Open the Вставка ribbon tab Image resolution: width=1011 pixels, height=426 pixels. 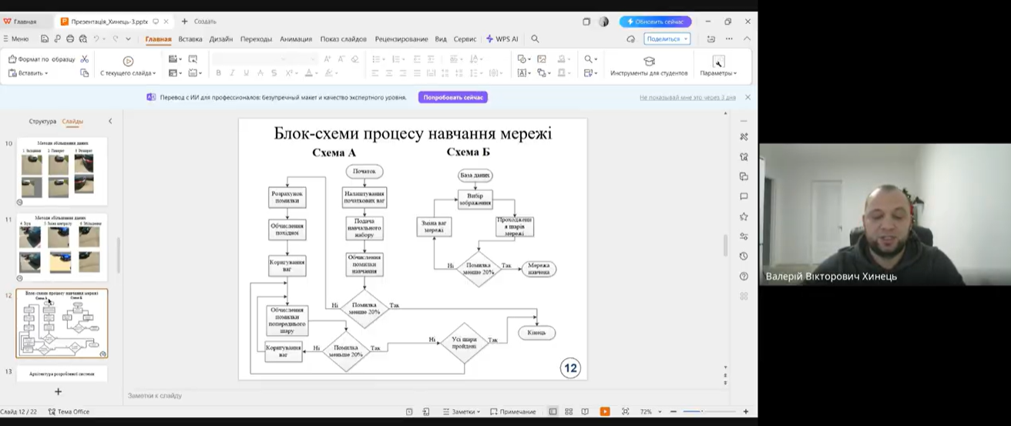tap(190, 39)
